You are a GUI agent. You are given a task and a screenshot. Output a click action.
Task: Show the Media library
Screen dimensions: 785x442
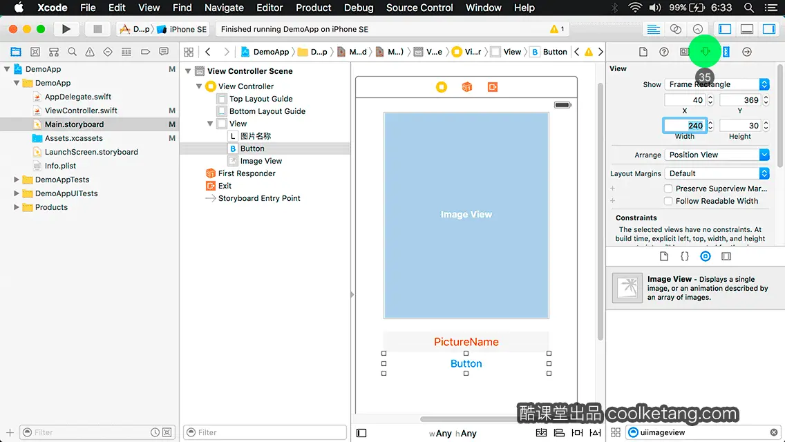pos(726,256)
